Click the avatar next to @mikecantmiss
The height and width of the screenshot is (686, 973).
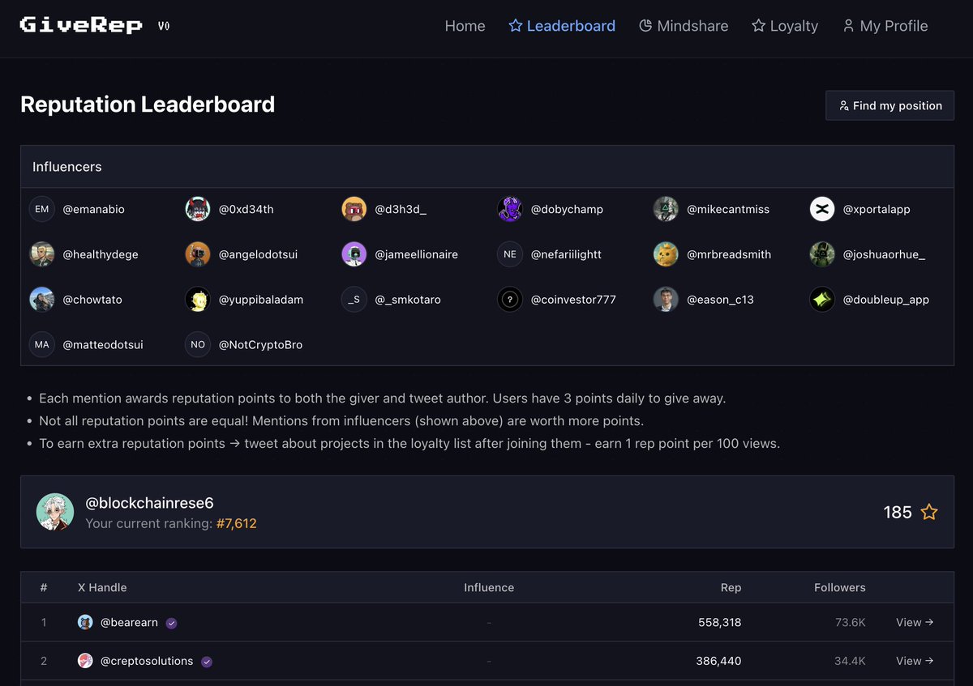(x=666, y=209)
